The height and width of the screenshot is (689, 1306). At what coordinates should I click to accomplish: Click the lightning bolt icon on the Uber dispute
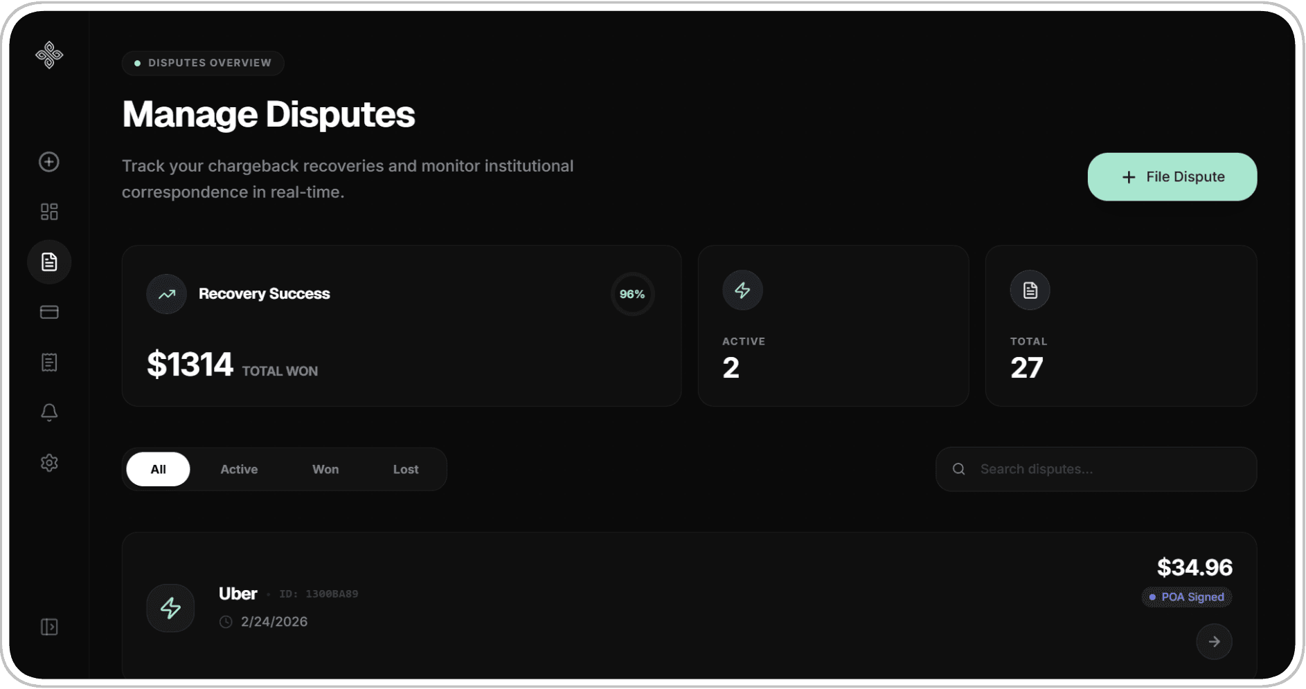[170, 607]
